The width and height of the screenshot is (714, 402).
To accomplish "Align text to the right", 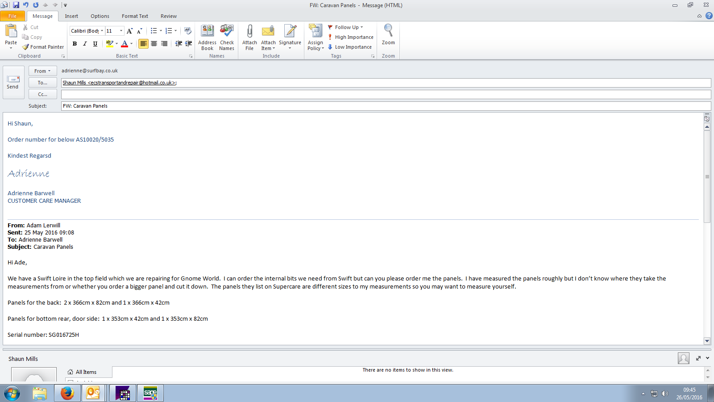I will (164, 44).
